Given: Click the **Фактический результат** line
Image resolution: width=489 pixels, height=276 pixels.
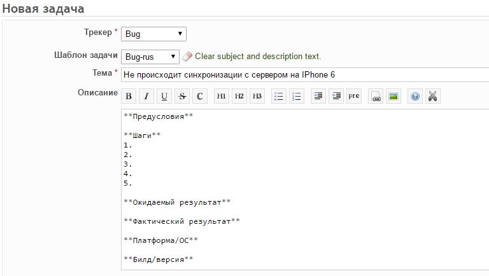Looking at the screenshot, I should 182,221.
